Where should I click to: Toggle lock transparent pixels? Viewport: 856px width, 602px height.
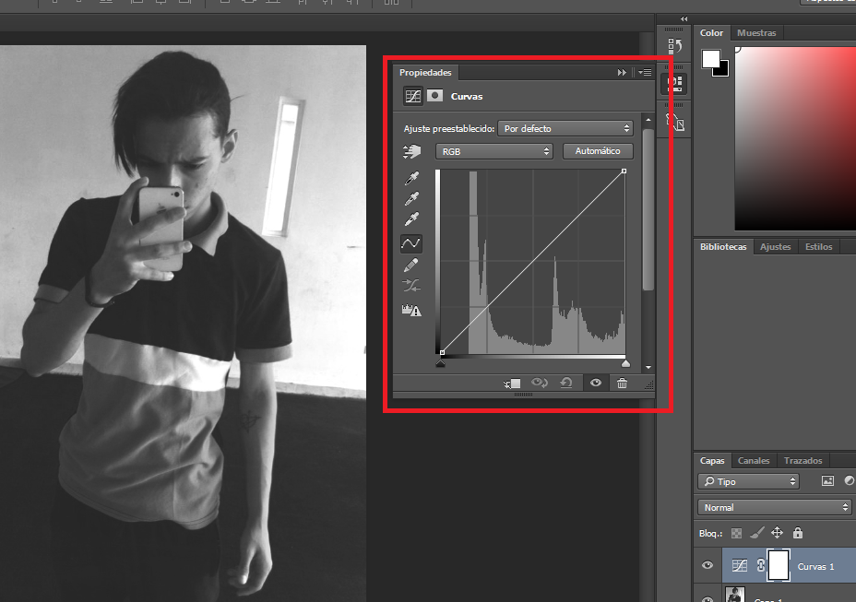[x=736, y=533]
